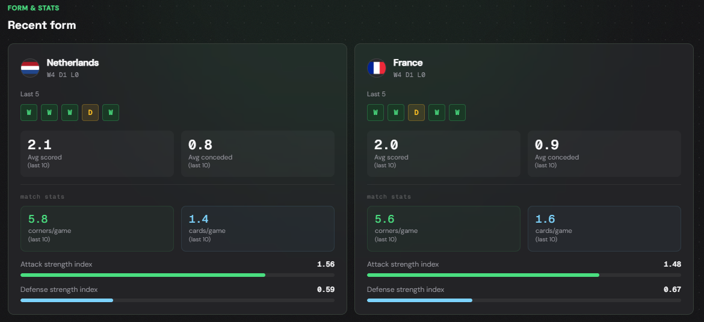Click the Netherlands team name
The width and height of the screenshot is (704, 322).
coord(73,63)
